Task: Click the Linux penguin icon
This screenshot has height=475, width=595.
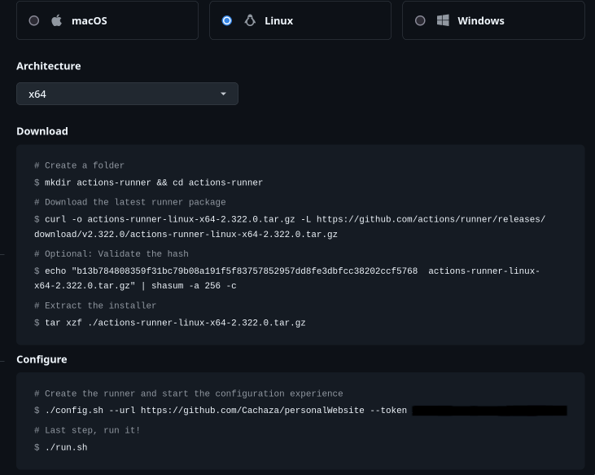Action: (250, 20)
